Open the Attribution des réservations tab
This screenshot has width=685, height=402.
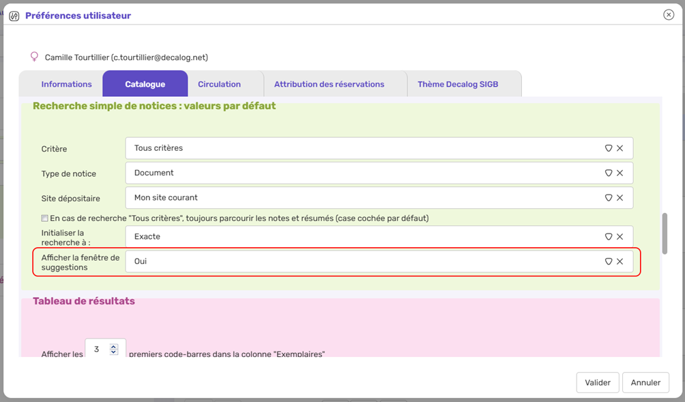[329, 84]
